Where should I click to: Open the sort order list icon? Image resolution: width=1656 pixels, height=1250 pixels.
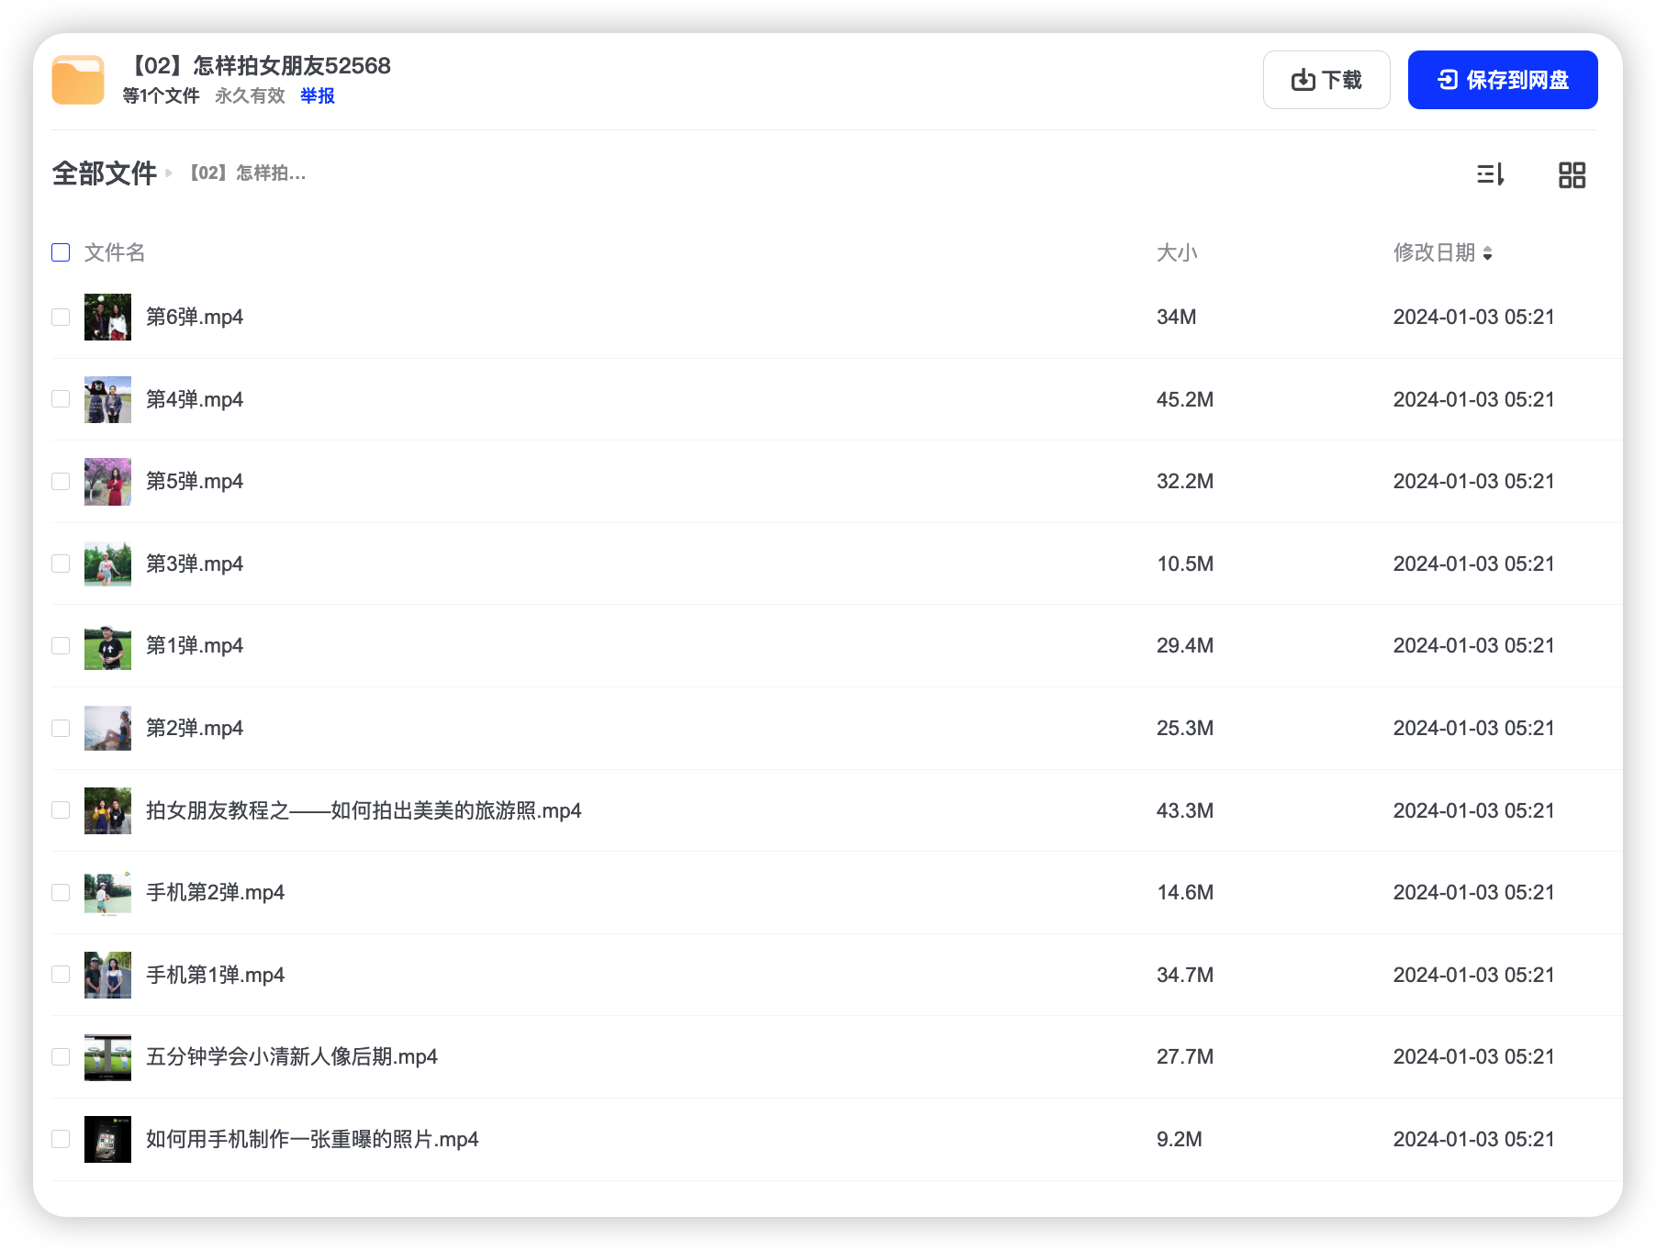click(1490, 174)
